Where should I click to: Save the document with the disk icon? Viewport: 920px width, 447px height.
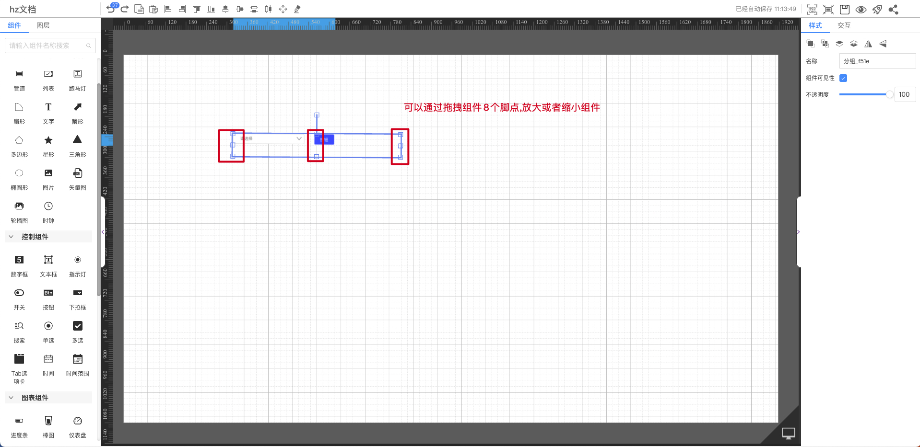(x=845, y=10)
